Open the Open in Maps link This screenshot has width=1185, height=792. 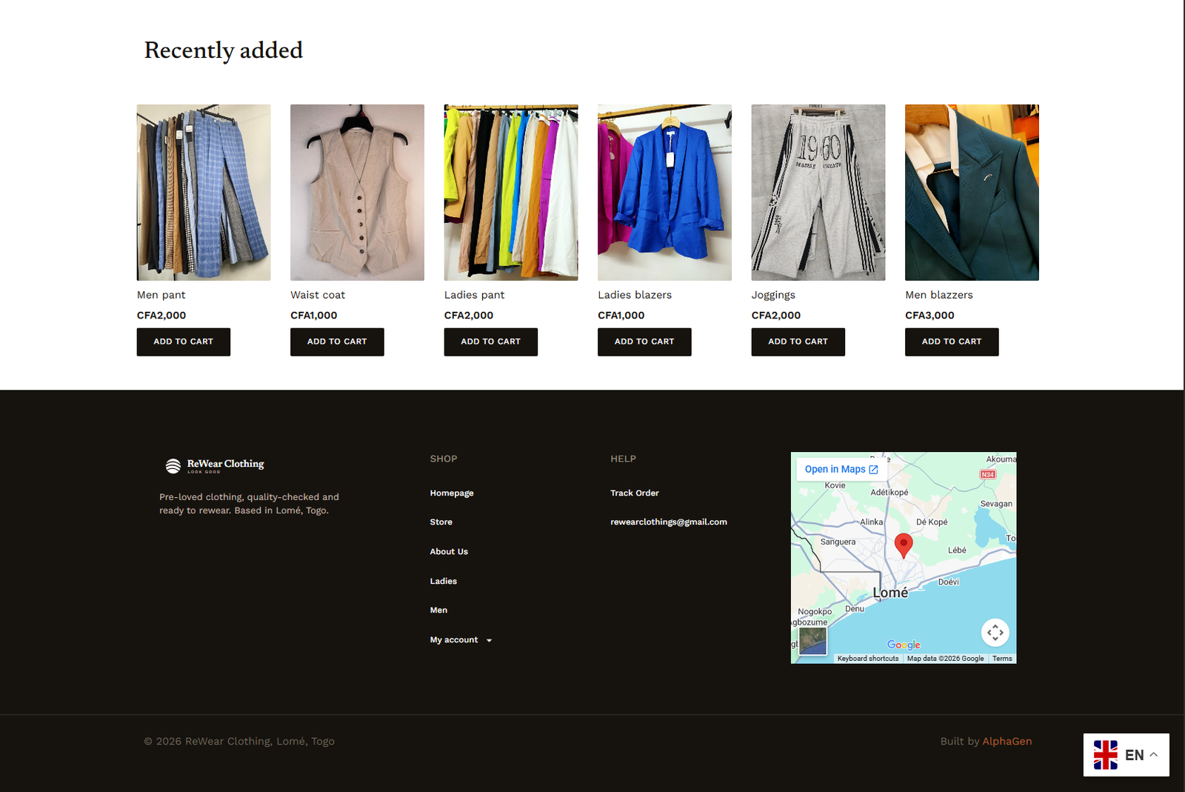841,469
